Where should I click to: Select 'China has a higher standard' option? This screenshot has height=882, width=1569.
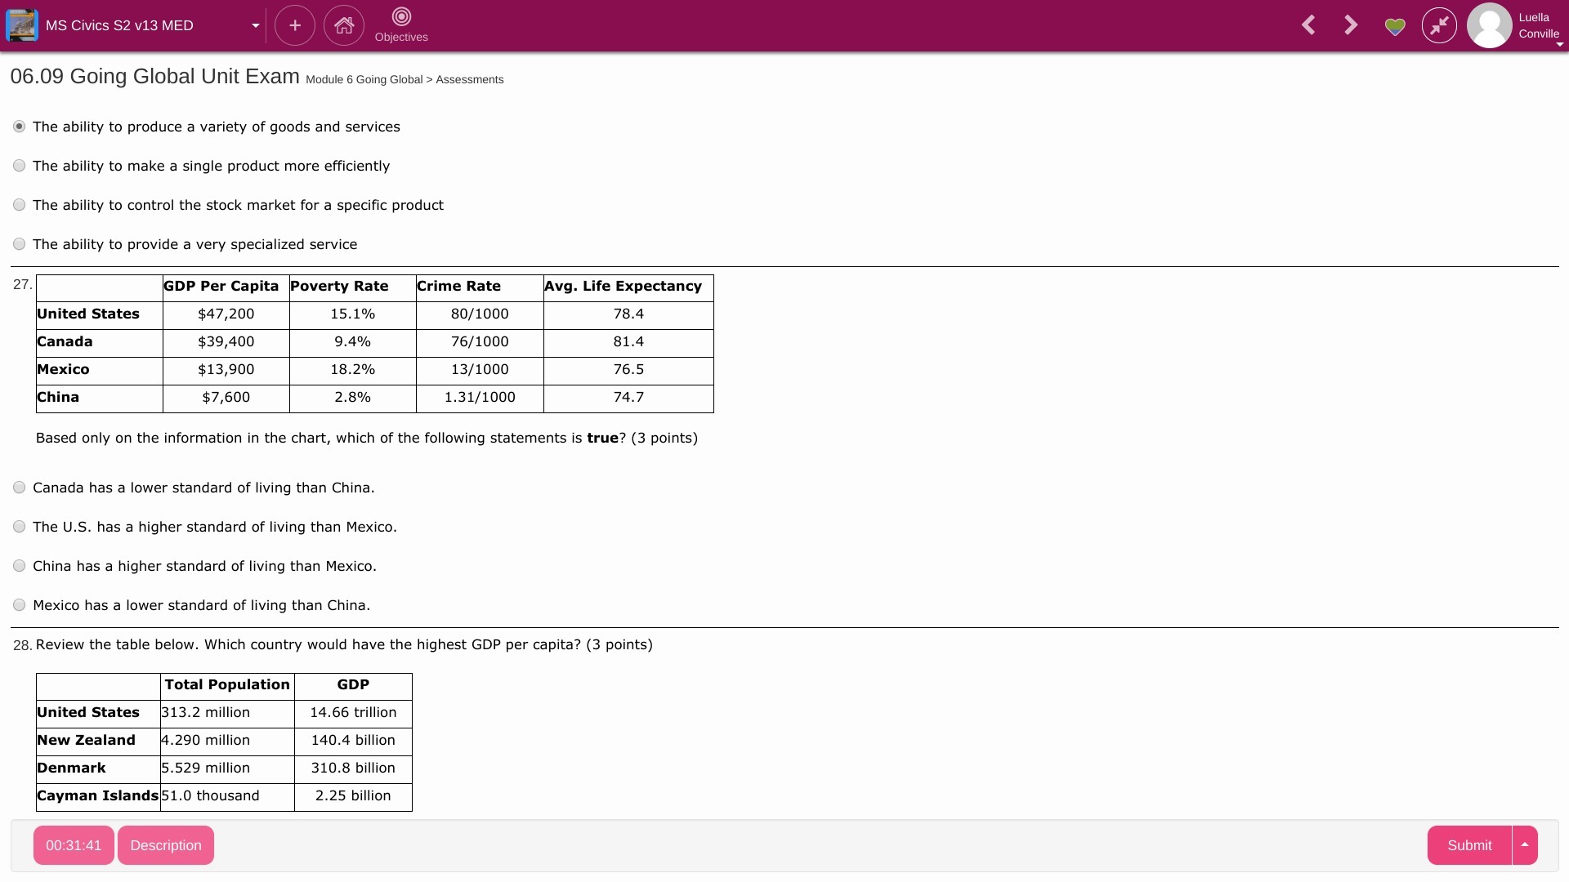(x=20, y=566)
